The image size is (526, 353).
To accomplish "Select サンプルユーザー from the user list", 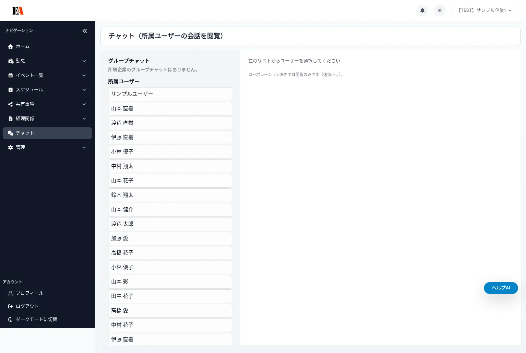I will pos(170,94).
